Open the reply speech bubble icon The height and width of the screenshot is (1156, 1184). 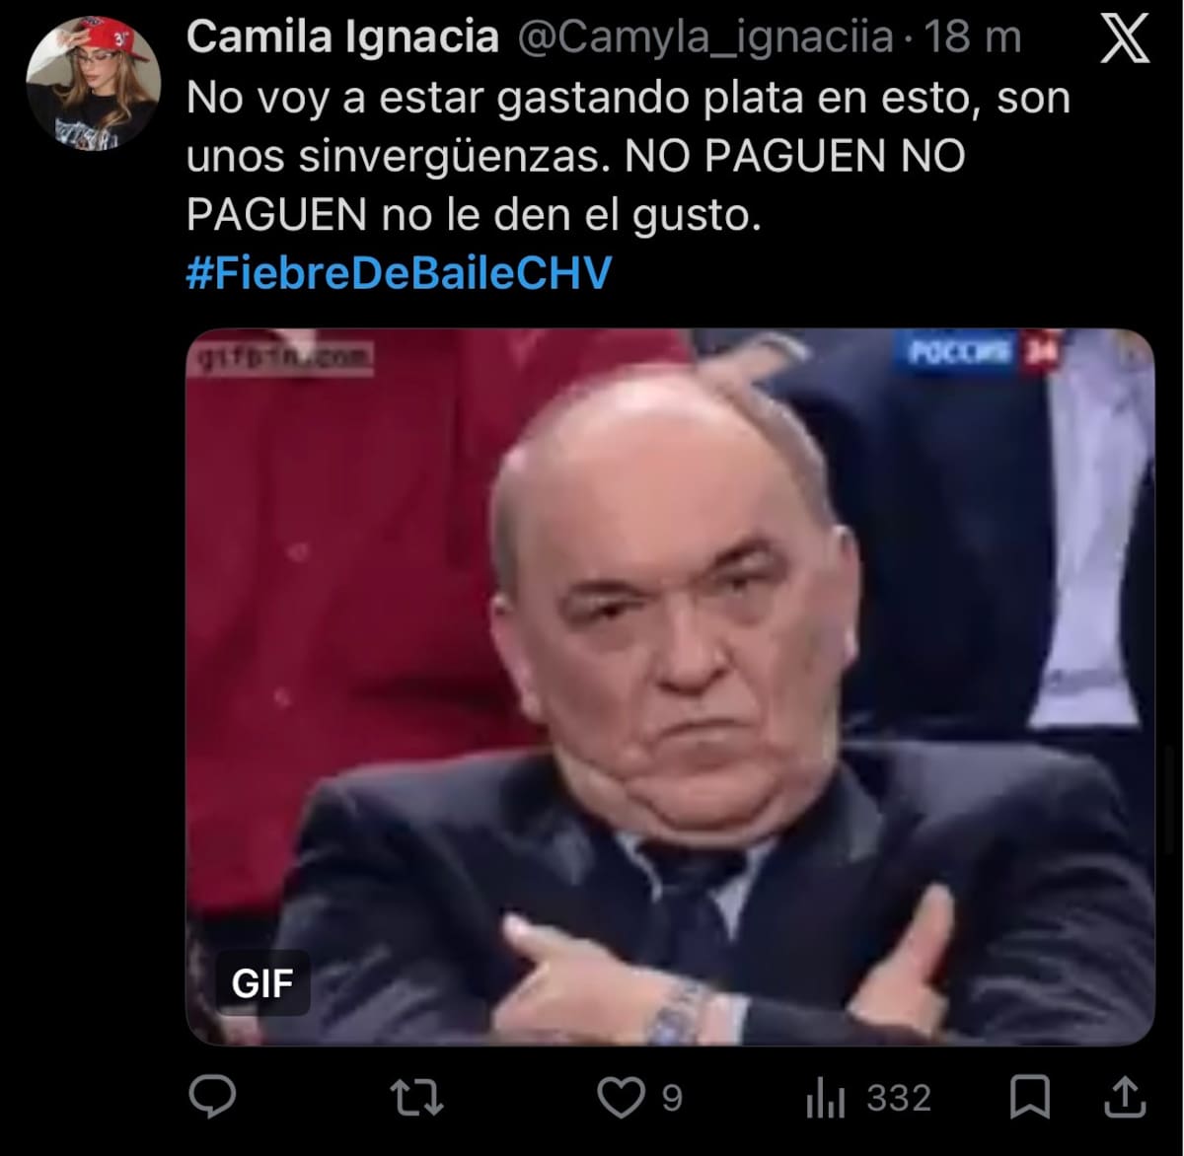pyautogui.click(x=211, y=1097)
